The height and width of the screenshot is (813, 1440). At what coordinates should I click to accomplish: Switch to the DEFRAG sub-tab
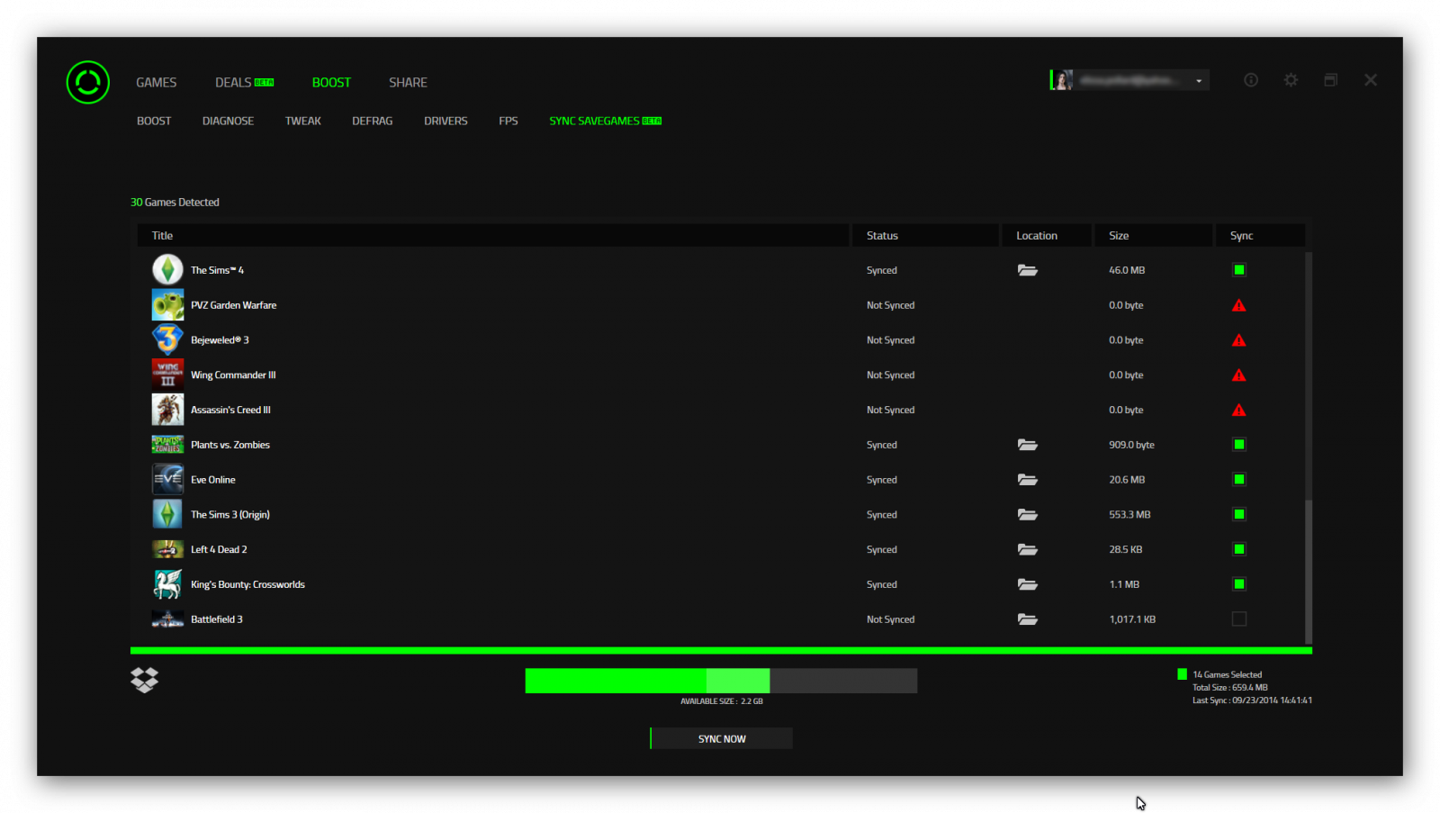[373, 121]
